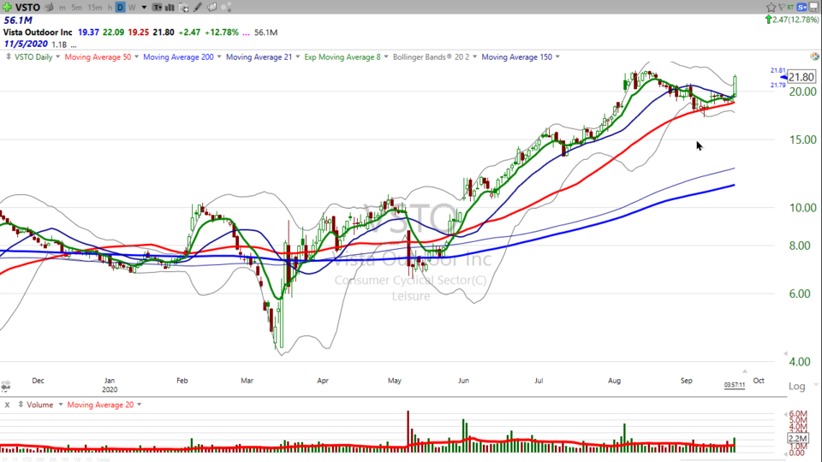
Task: Click the share icon in toolbar
Action: 226,8
